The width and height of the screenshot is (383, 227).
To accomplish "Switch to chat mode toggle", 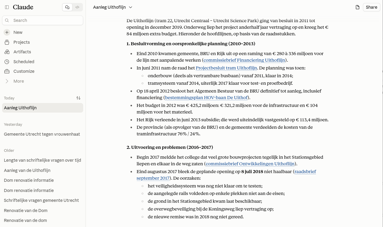I will (x=67, y=7).
